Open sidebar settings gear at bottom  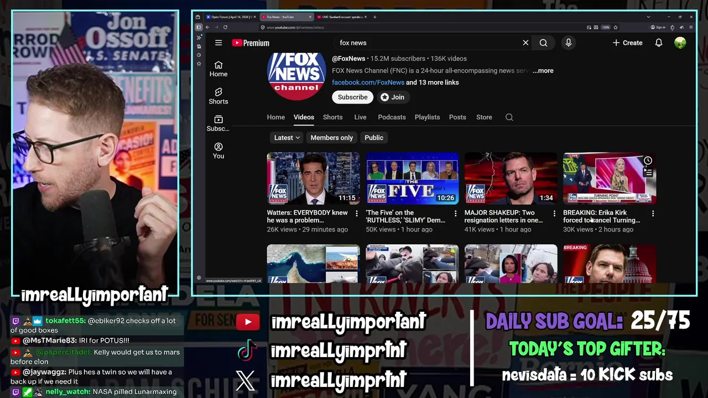pyautogui.click(x=199, y=277)
